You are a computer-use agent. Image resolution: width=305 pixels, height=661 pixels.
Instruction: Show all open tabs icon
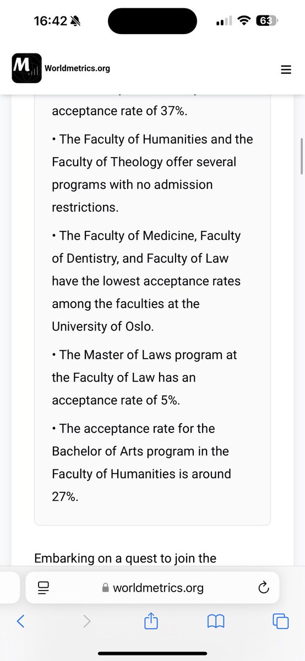pyautogui.click(x=281, y=621)
